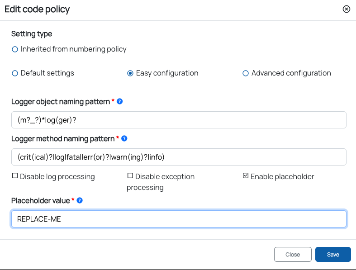Select the Easy configuration radio button

pos(130,73)
